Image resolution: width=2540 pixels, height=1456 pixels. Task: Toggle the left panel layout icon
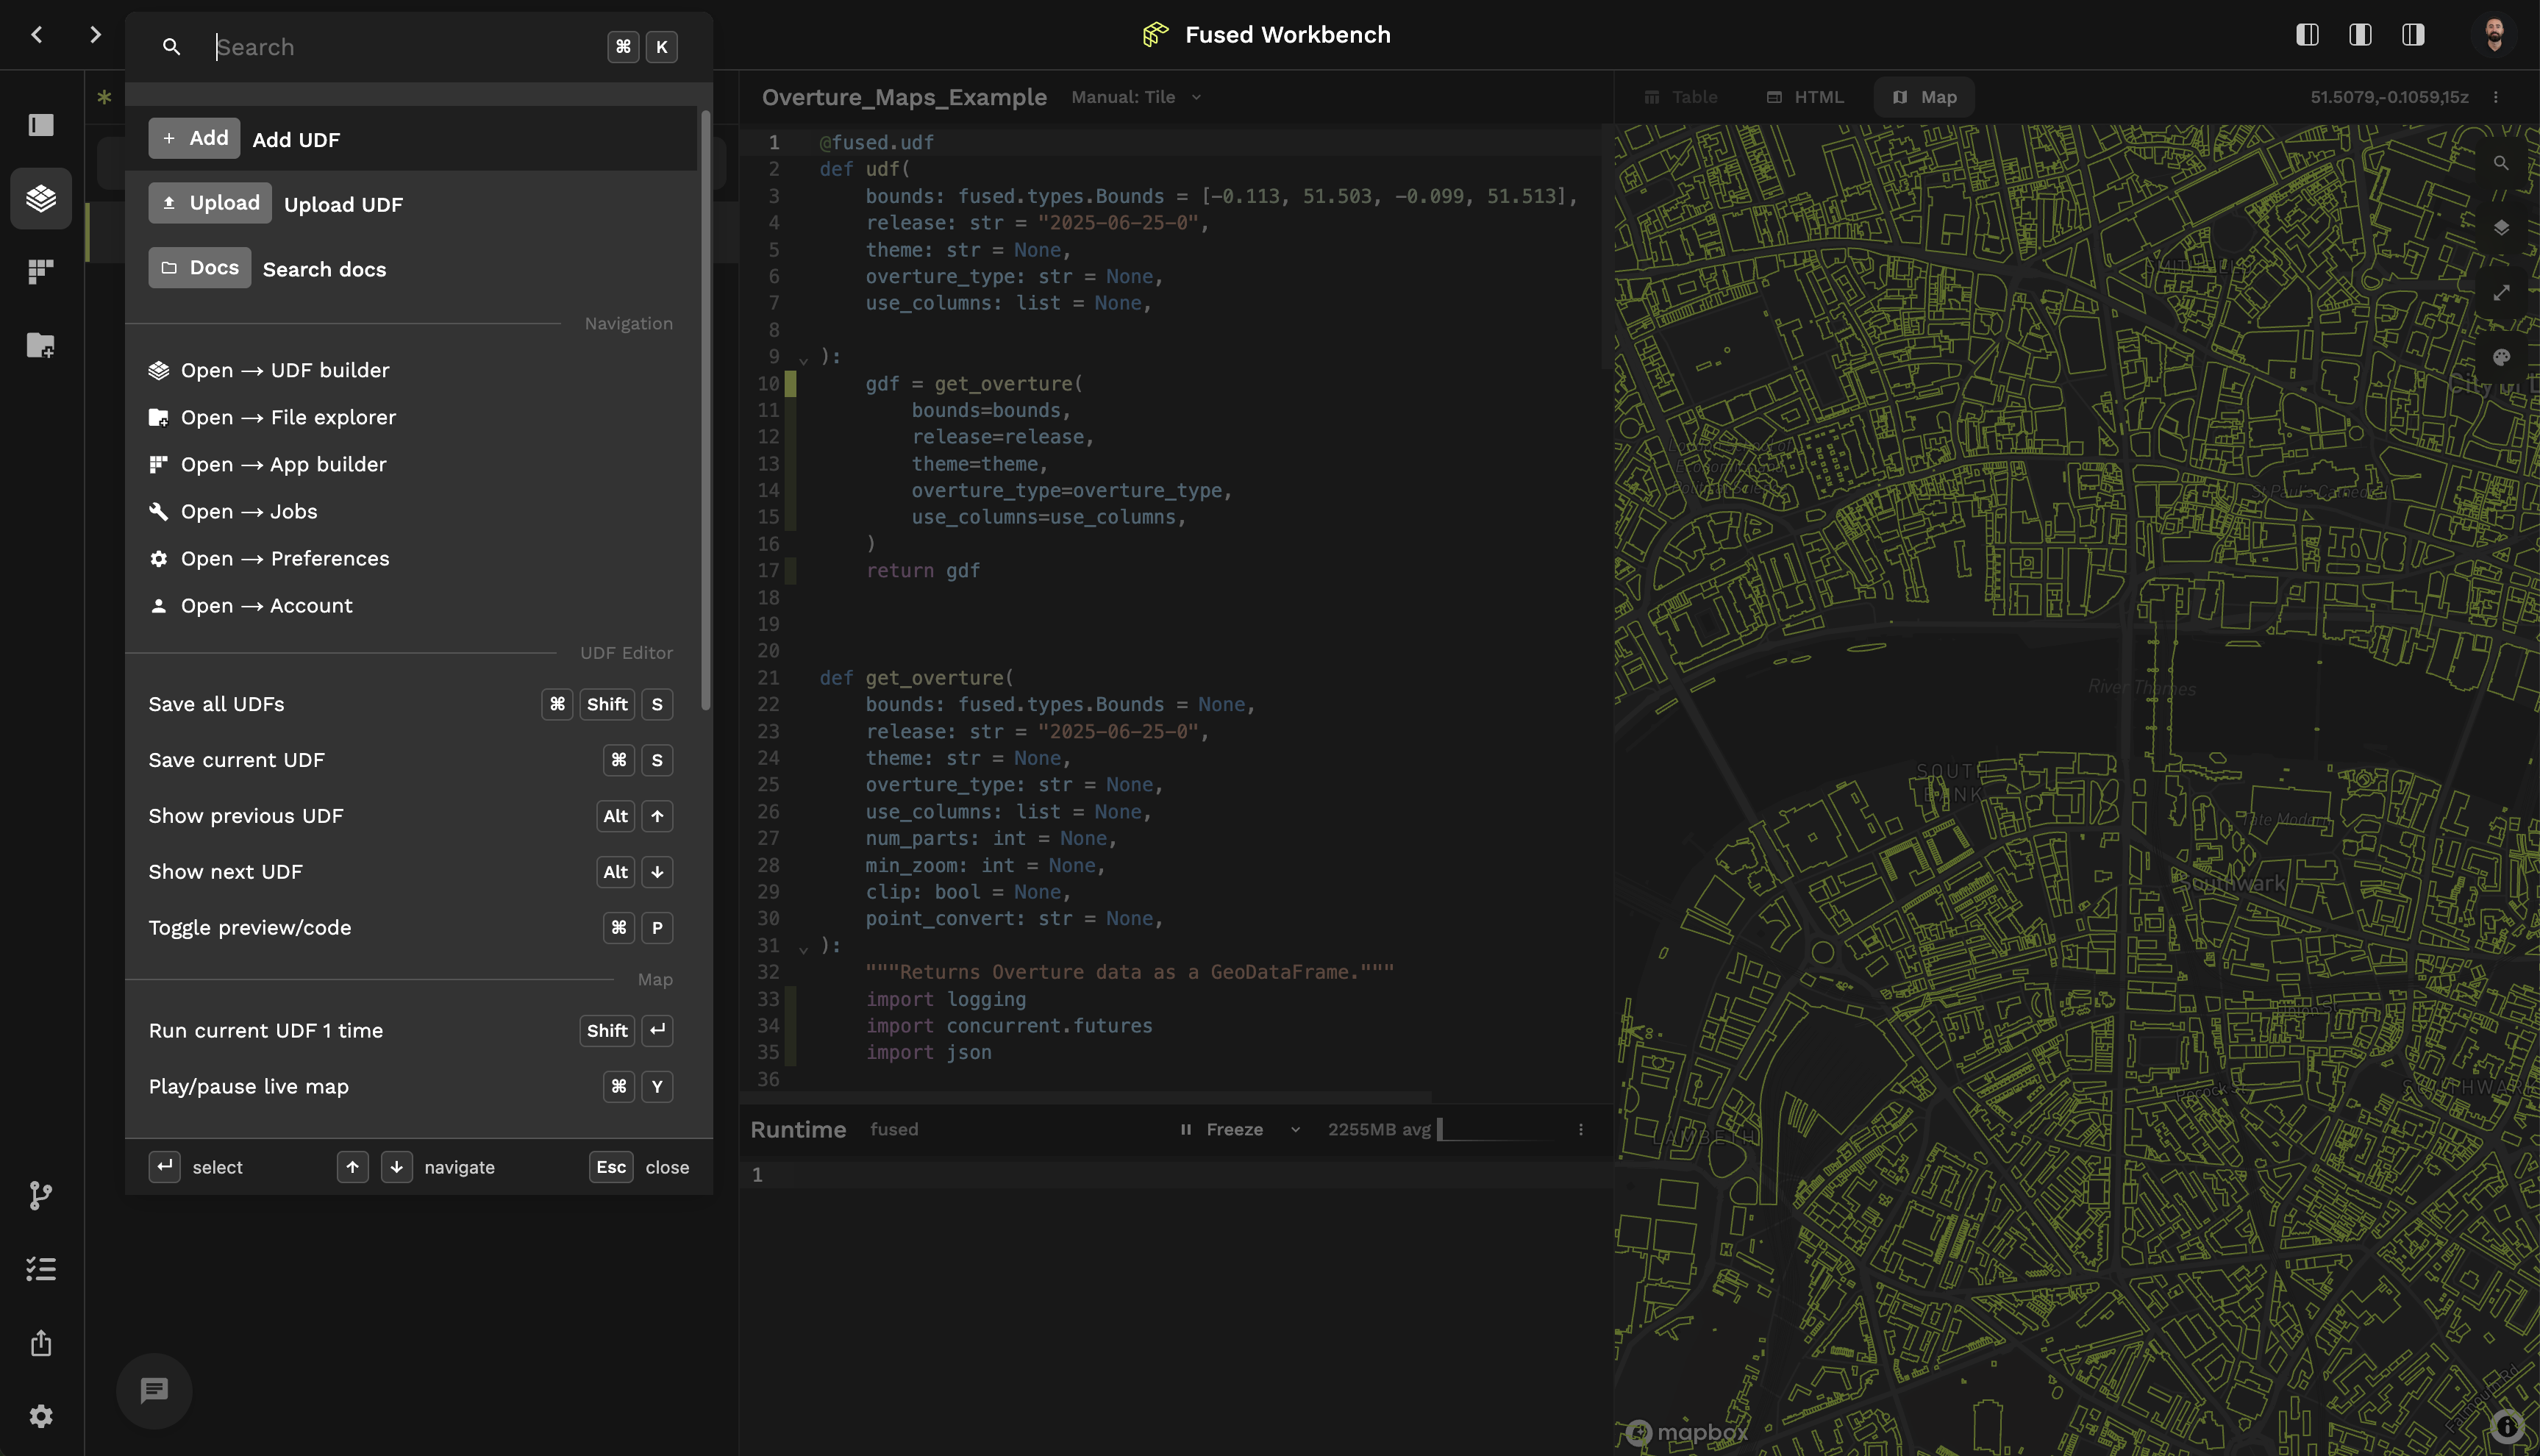[x=2307, y=34]
